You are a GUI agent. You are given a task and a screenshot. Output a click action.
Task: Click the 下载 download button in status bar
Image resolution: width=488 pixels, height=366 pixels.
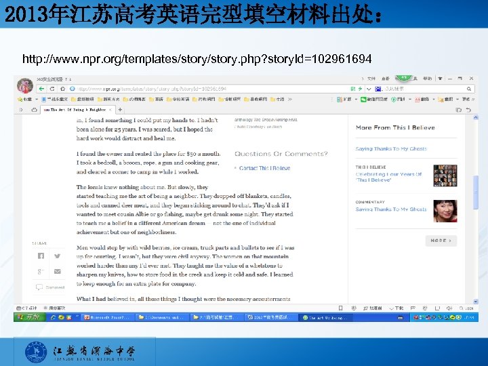pyautogui.click(x=396, y=308)
